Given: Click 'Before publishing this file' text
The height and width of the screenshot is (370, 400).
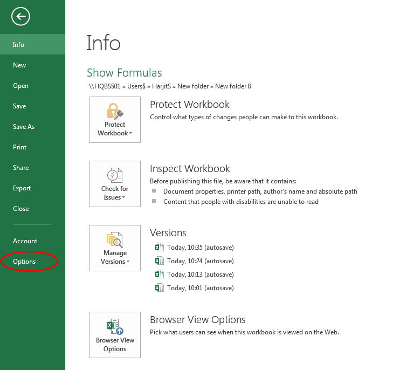Looking at the screenshot, I should pos(223,181).
